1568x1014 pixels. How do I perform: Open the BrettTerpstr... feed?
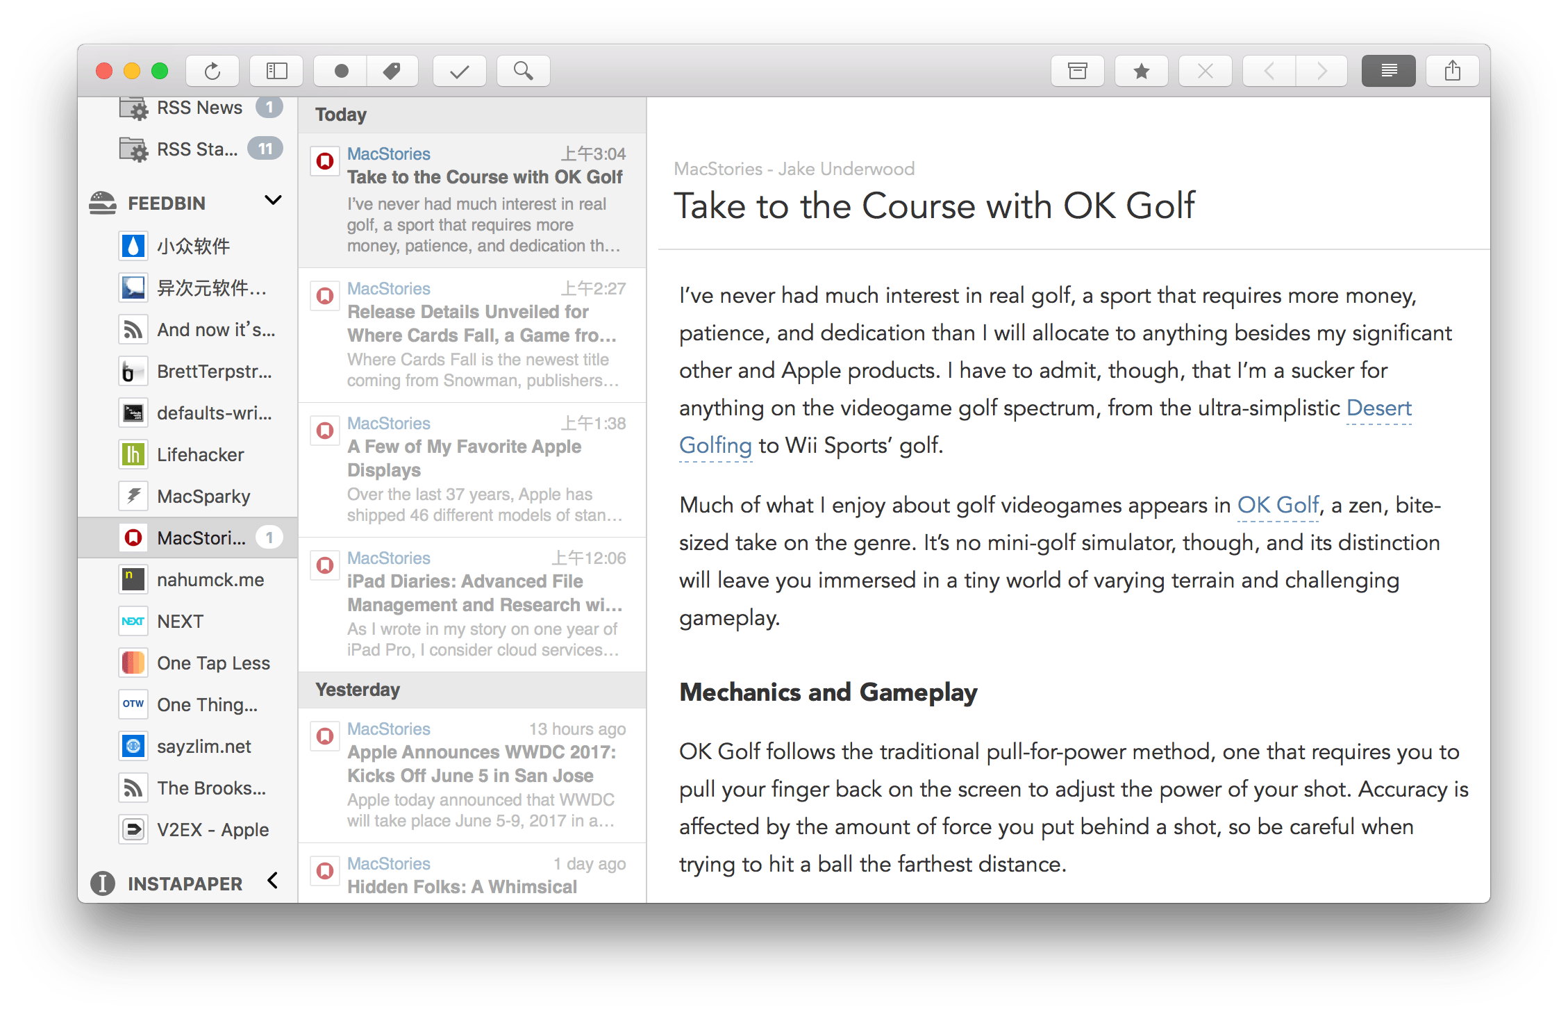187,371
